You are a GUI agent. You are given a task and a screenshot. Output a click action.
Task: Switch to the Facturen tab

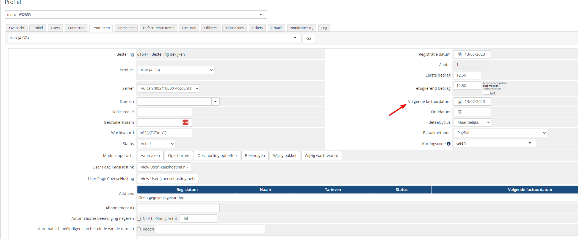tap(189, 28)
